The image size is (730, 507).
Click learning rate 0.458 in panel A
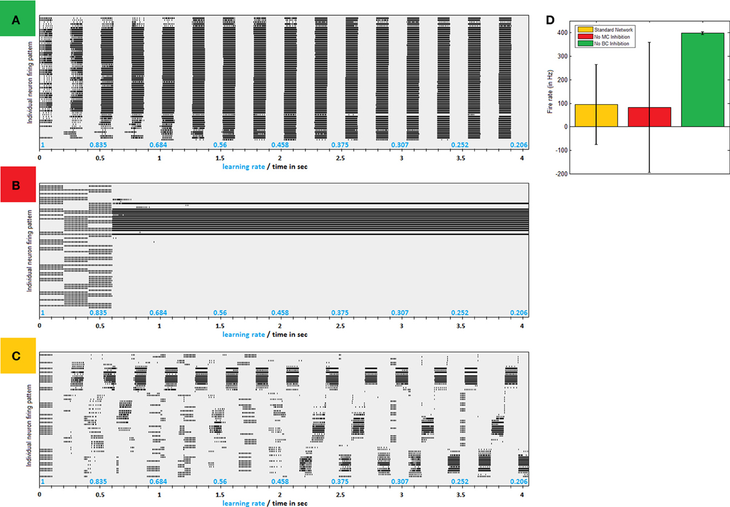pyautogui.click(x=279, y=145)
